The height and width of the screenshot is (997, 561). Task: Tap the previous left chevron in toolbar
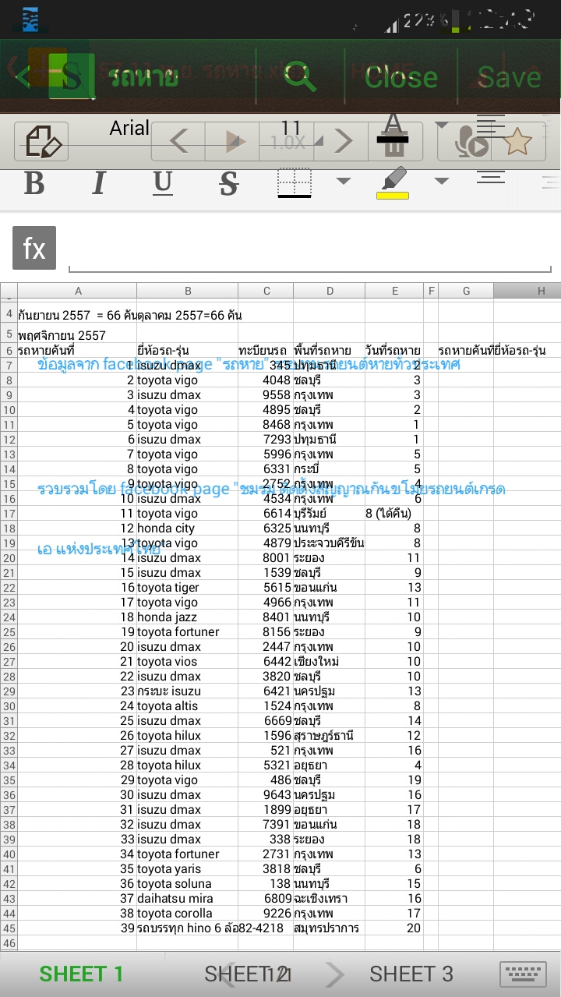click(178, 142)
